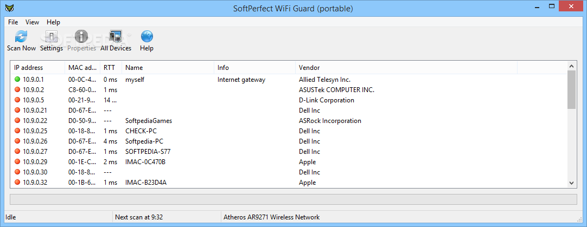The height and width of the screenshot is (227, 587).
Task: Click the Allied Telesyn Inc. vendor cell
Action: 324,80
